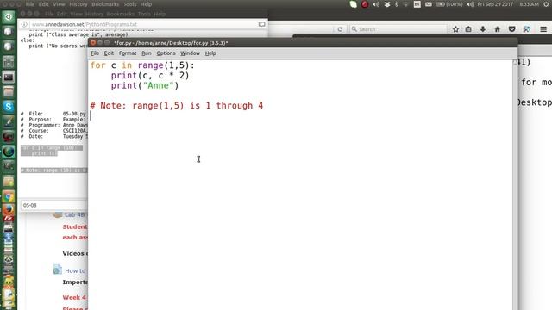Image resolution: width=552 pixels, height=310 pixels.
Task: Click the 'Lab 4B' link in the browser page
Action: coord(75,214)
